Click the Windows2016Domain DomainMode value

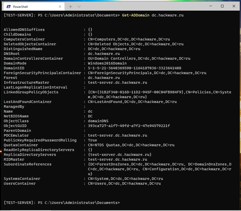point(107,63)
